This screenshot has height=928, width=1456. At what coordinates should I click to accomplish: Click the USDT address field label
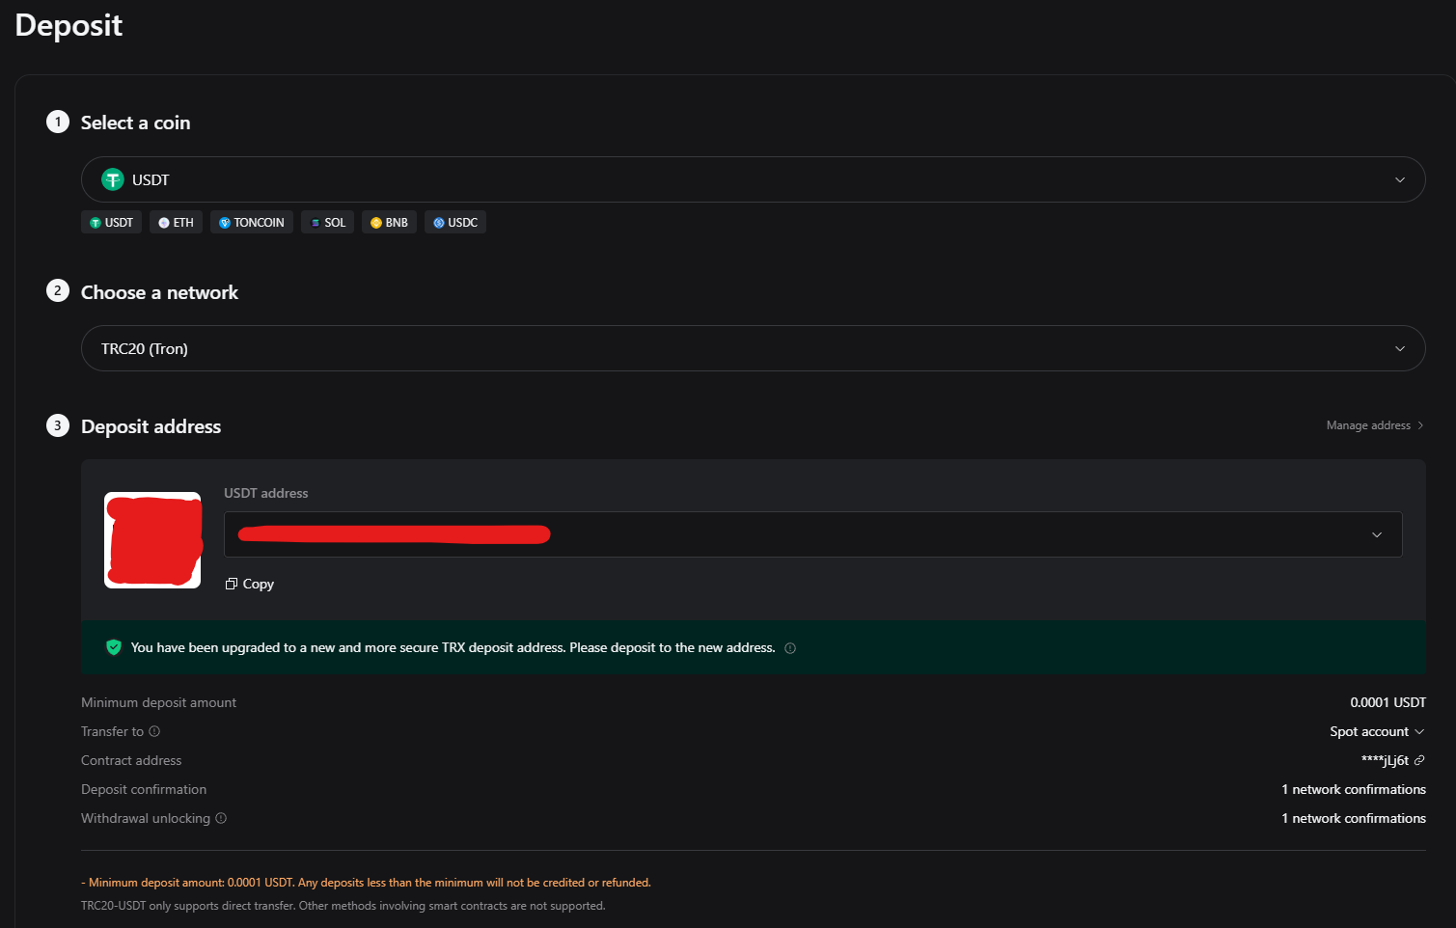pyautogui.click(x=266, y=493)
